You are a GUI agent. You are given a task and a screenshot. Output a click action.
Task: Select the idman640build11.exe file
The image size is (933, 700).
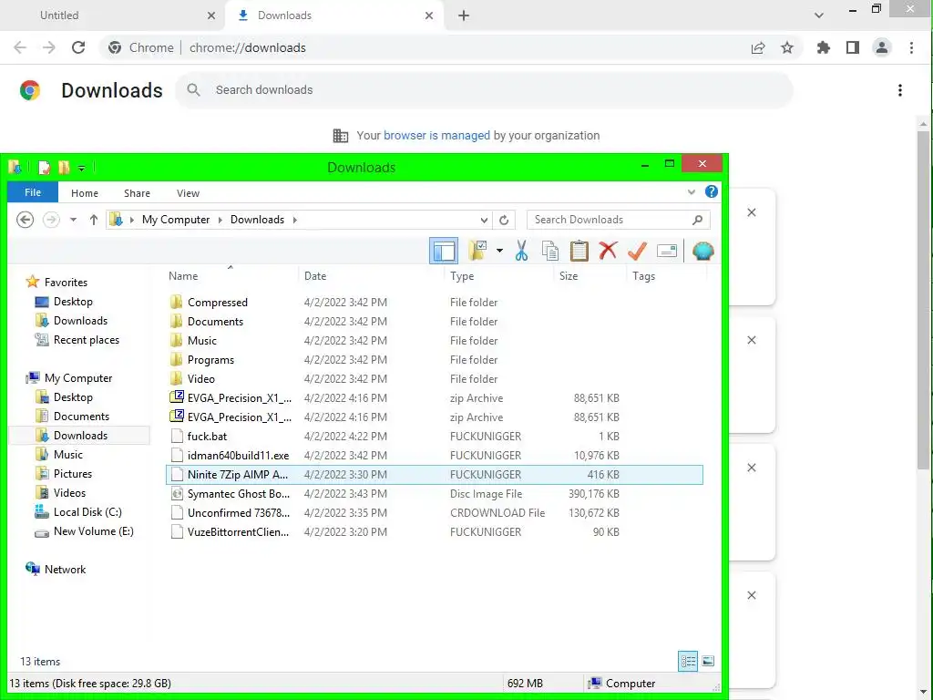[435, 456]
